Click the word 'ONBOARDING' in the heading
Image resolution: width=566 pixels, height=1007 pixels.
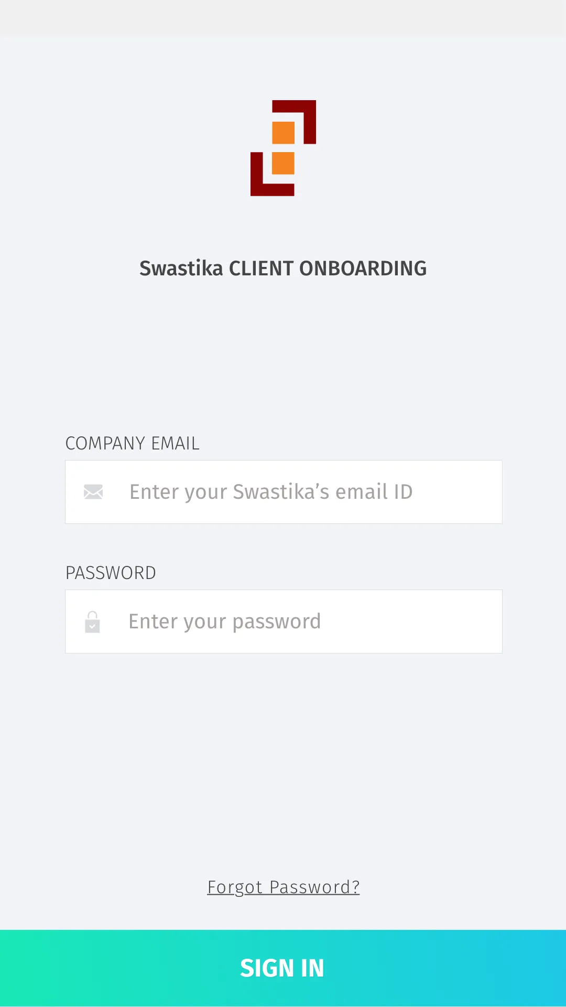(x=363, y=269)
